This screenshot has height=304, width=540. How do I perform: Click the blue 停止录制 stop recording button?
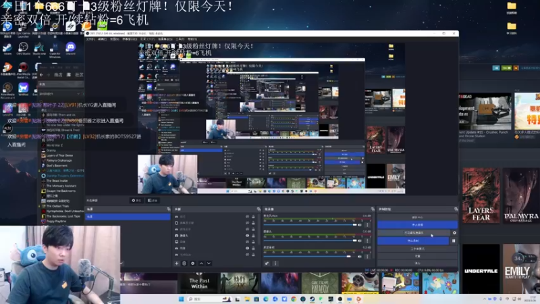tap(413, 240)
